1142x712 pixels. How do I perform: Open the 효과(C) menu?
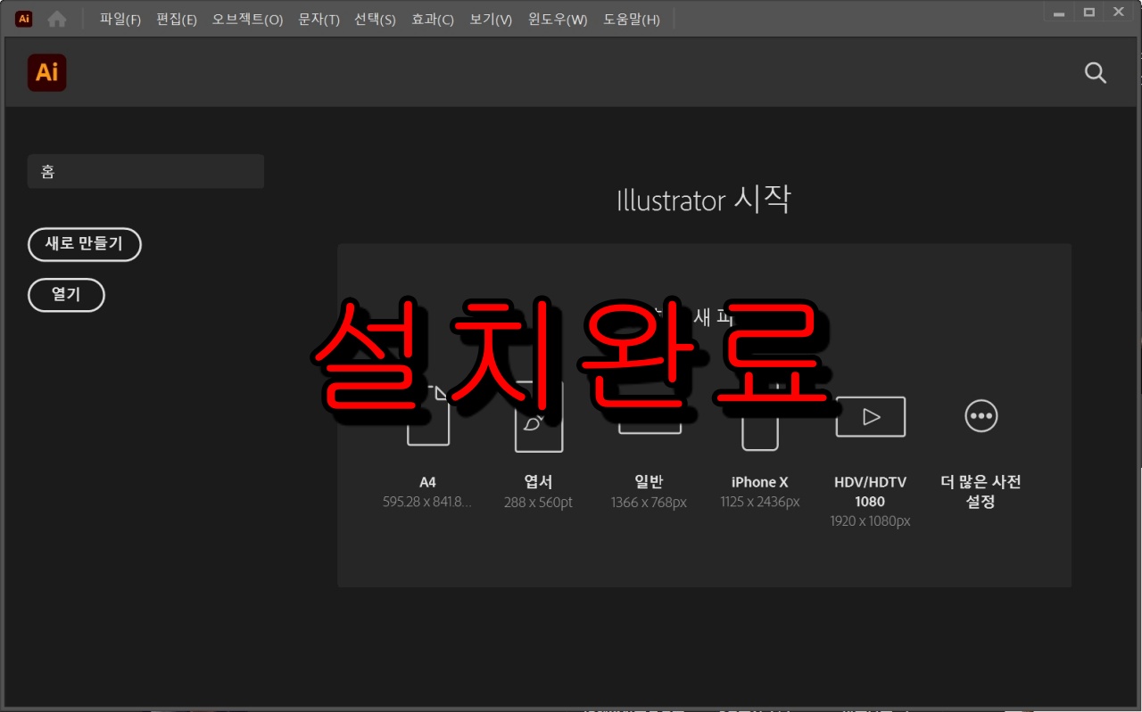click(x=432, y=19)
